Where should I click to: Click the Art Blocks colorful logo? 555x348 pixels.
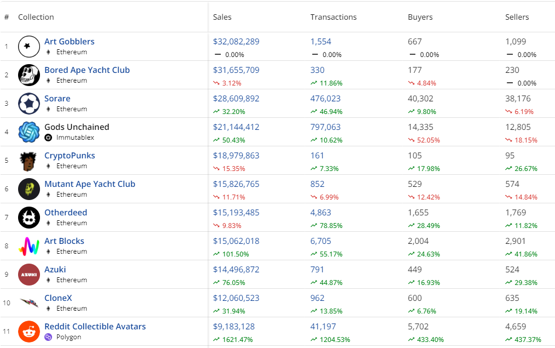pos(29,246)
